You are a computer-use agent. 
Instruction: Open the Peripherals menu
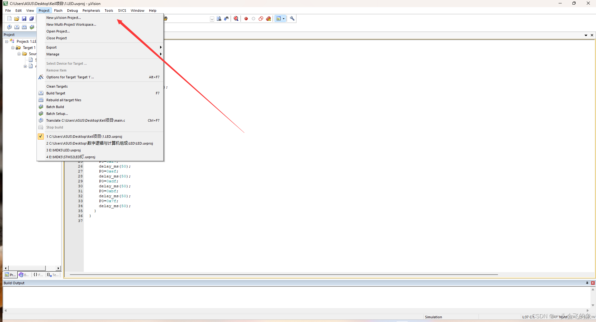[91, 11]
